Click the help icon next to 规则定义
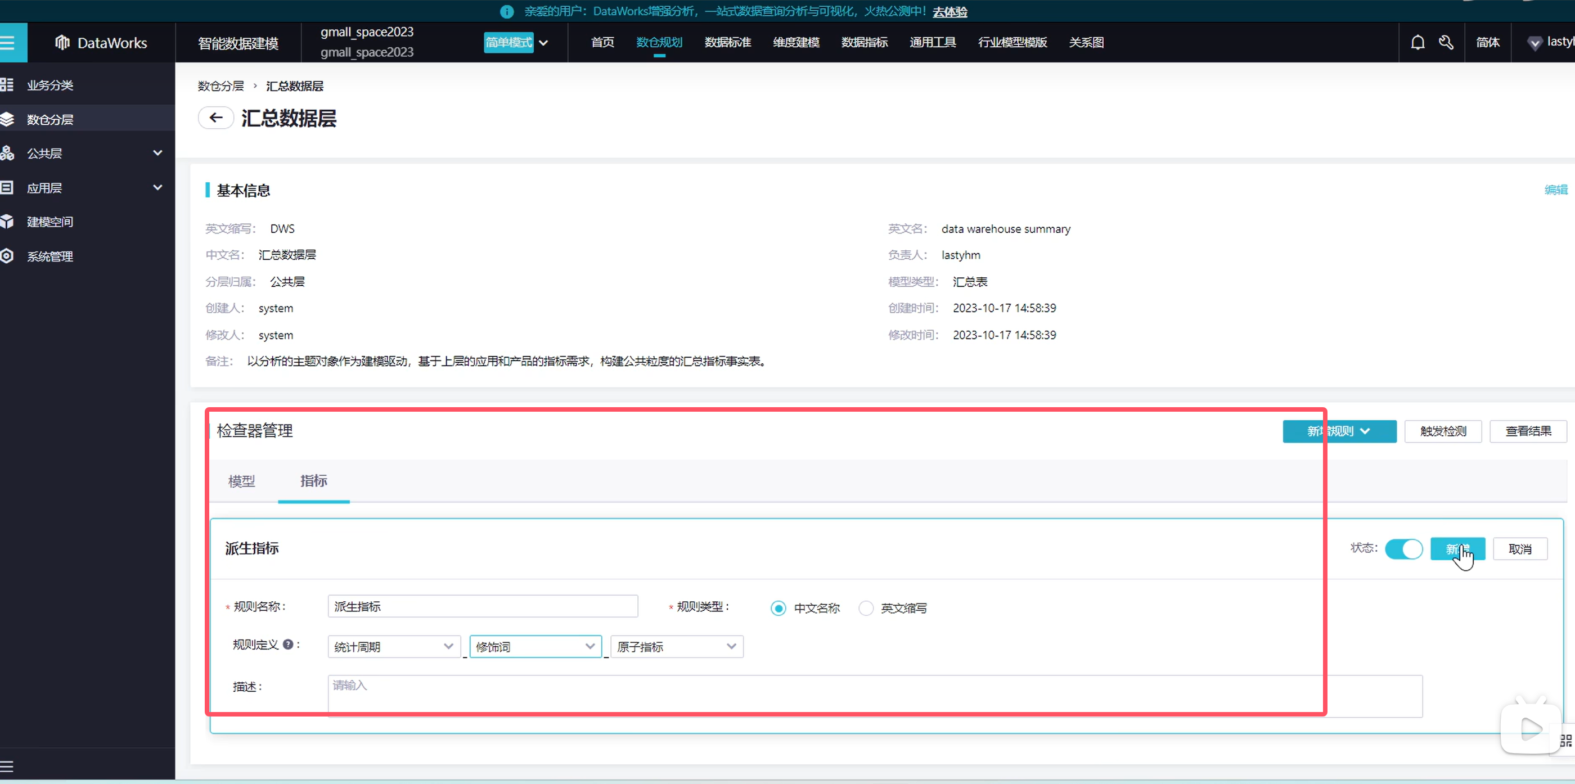This screenshot has height=784, width=1575. pyautogui.click(x=288, y=645)
